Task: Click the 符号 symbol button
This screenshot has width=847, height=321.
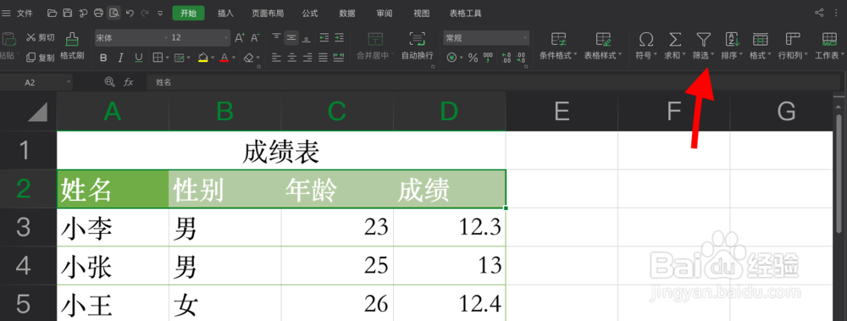Action: coord(646,46)
